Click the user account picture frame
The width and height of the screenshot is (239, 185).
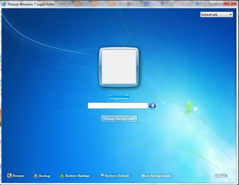point(119,67)
